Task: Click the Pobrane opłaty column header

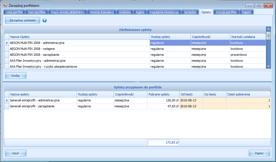Action: pos(163,94)
